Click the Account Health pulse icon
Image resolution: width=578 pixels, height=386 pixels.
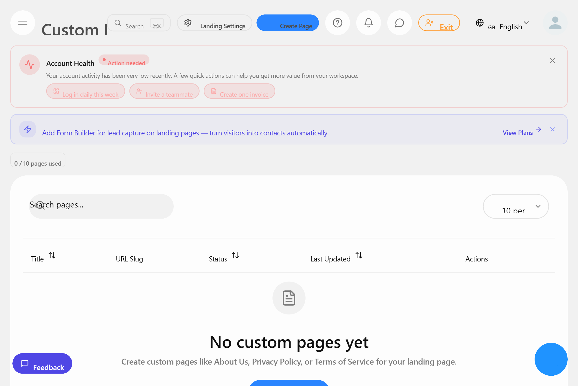pyautogui.click(x=29, y=65)
